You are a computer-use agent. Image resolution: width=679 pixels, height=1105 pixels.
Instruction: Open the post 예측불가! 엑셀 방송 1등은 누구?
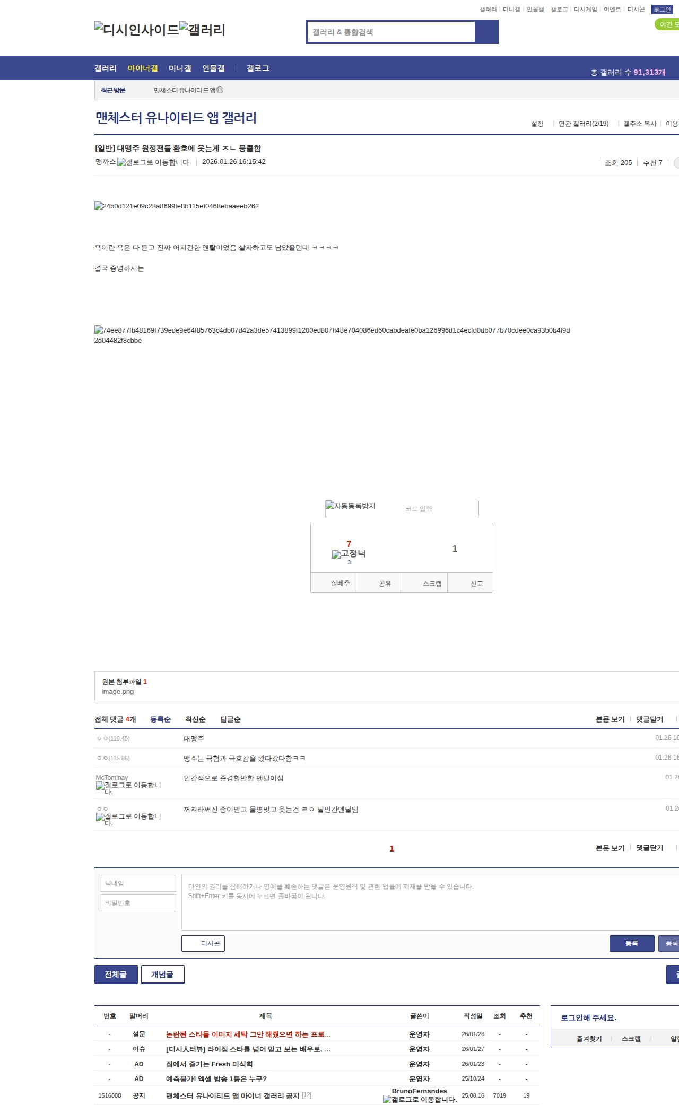pos(216,1079)
